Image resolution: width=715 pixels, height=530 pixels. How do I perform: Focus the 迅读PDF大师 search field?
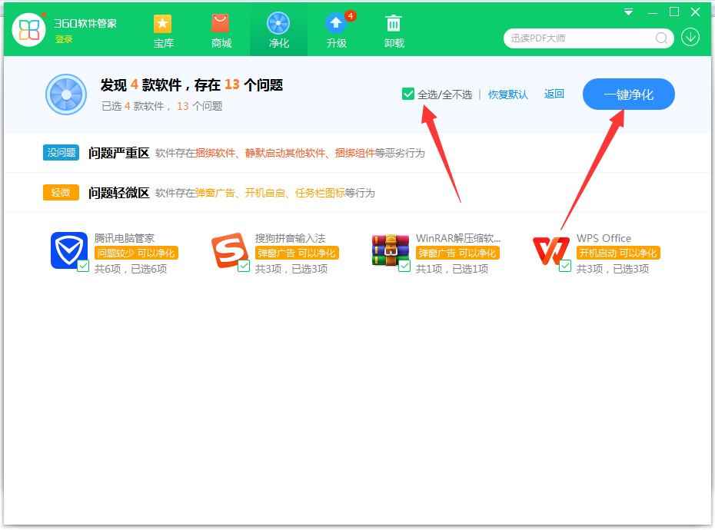tap(588, 38)
